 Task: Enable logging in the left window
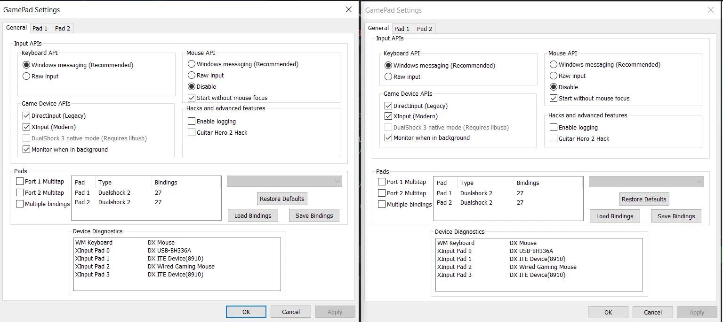(x=192, y=121)
